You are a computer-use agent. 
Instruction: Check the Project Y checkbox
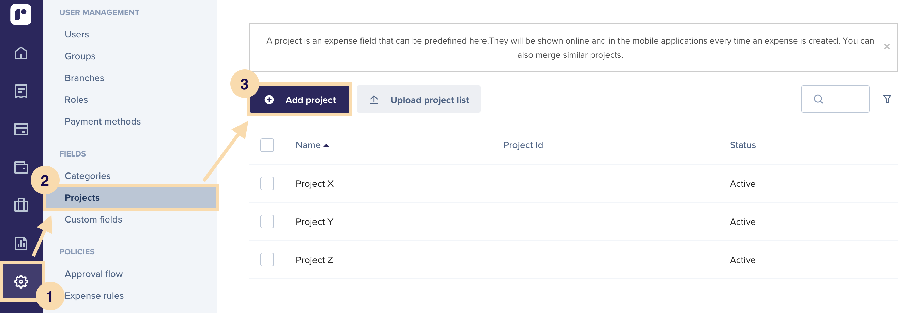point(267,221)
